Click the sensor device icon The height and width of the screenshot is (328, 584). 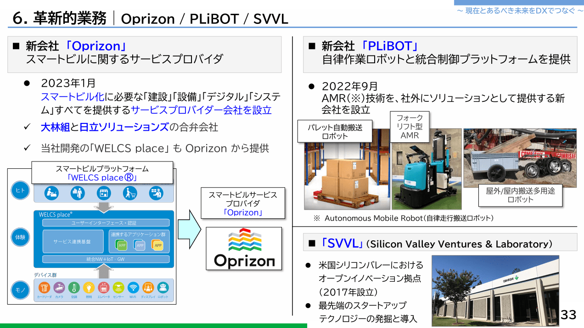coord(118,288)
